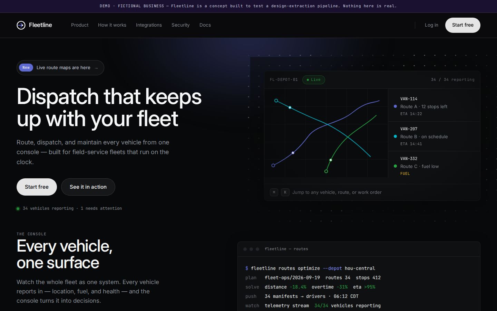
Task: Click the Live status badge
Action: point(314,80)
